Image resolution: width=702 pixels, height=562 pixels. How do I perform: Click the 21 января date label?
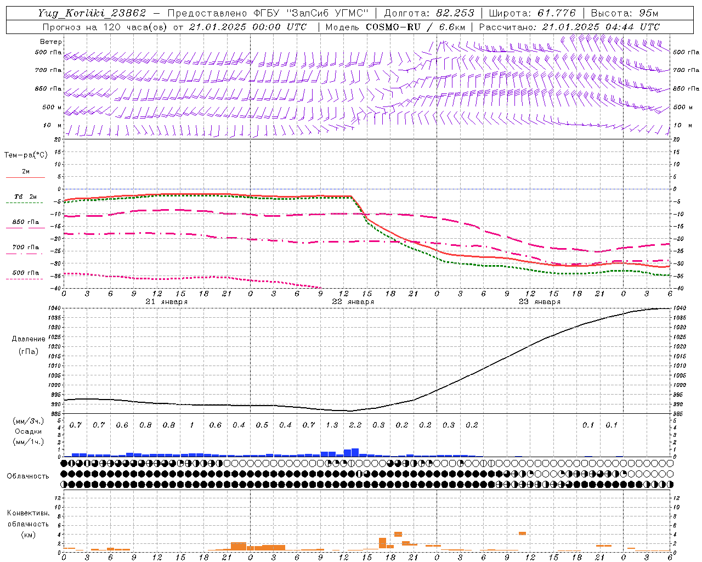166,302
